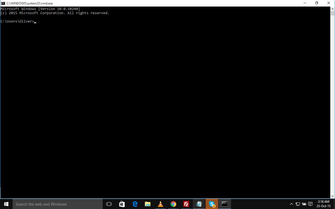Open File Explorer from the taskbar

coord(147,204)
